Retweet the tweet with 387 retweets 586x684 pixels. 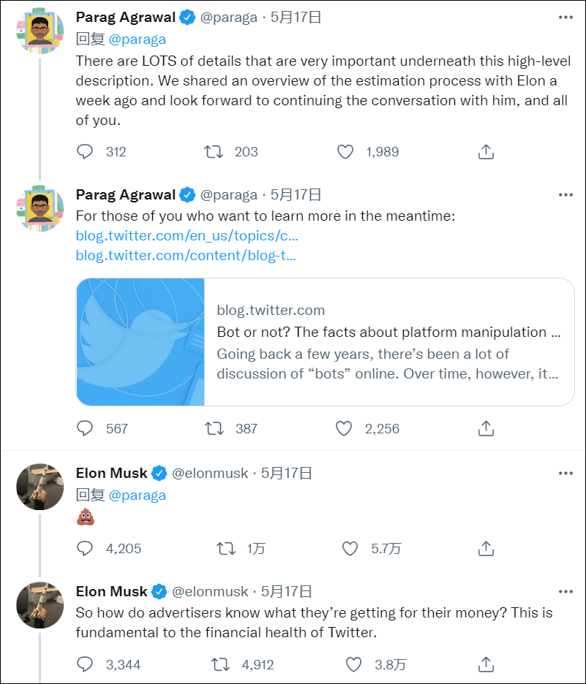(214, 428)
